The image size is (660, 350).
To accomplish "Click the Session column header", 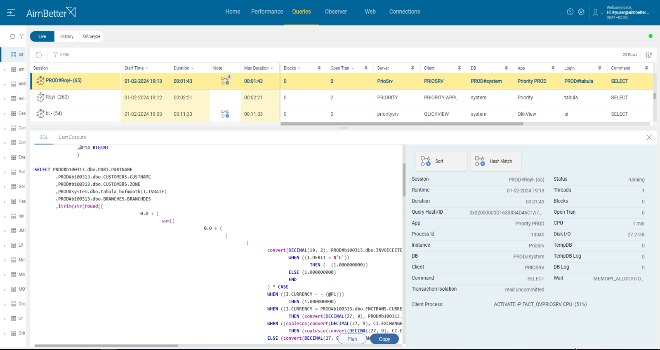I will (x=40, y=68).
